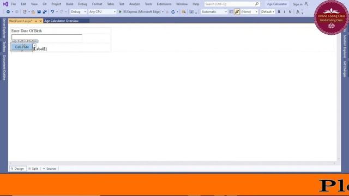The height and width of the screenshot is (196, 349).
Task: Click the Sign in link
Action: tap(298, 4)
